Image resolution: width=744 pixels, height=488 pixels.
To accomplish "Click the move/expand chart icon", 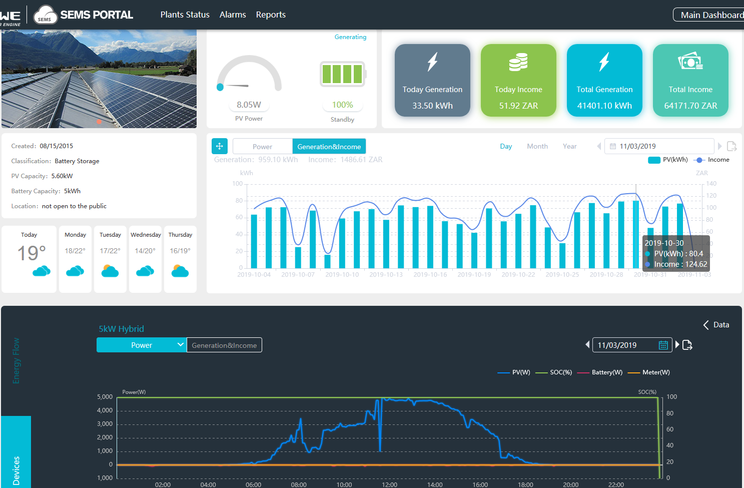I will [x=220, y=146].
